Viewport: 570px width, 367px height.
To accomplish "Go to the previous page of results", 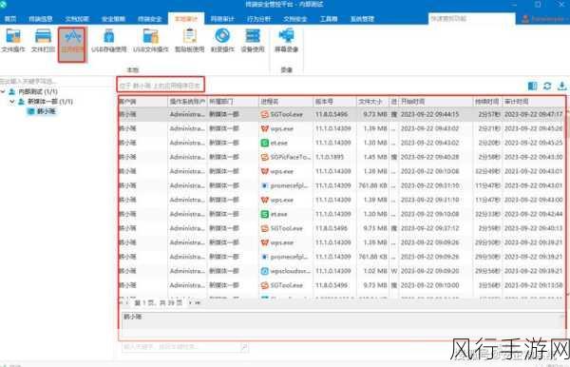I will tap(127, 302).
